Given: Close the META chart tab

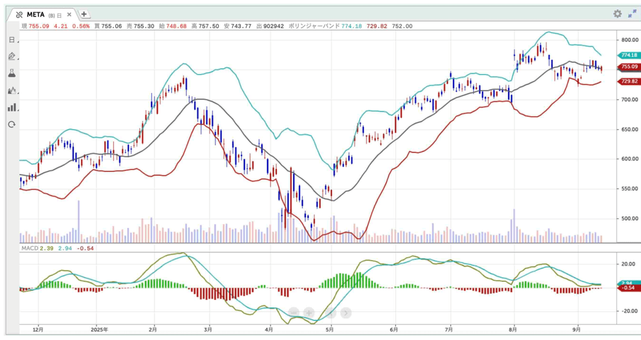Looking at the screenshot, I should tap(70, 14).
